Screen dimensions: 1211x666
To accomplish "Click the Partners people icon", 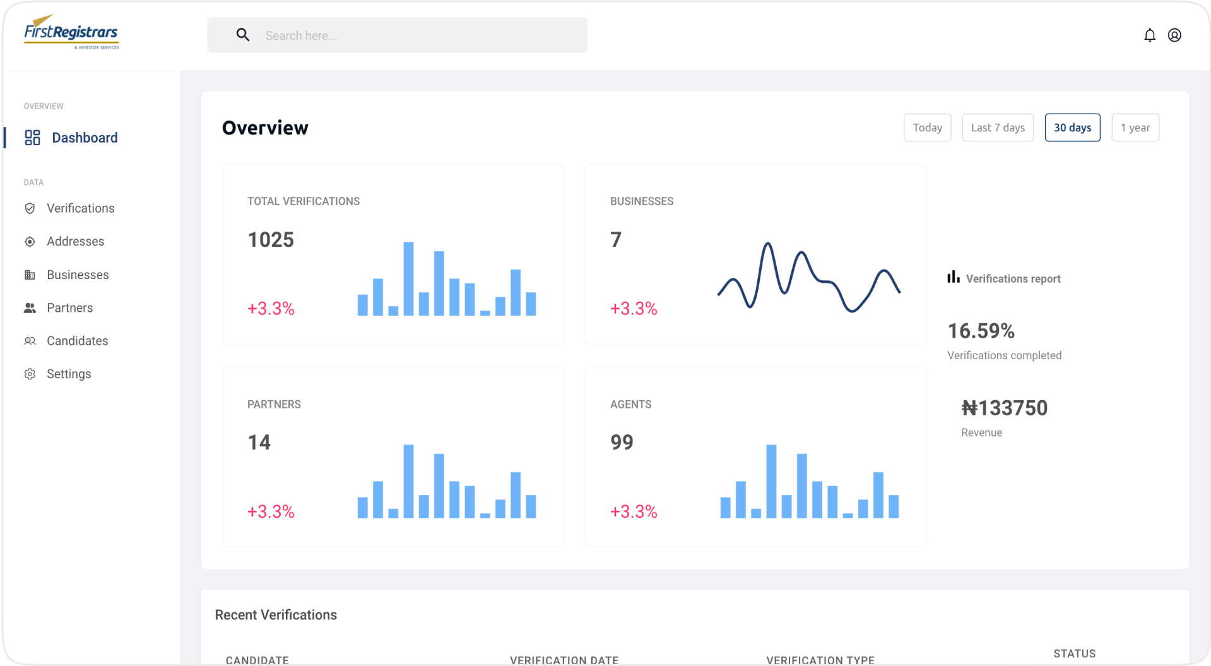I will 30,308.
